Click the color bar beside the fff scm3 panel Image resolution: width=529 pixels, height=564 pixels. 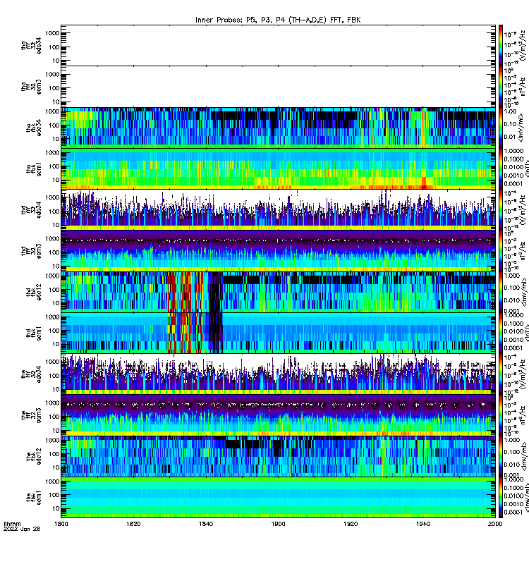501,415
